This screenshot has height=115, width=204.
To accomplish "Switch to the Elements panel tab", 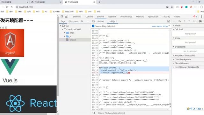I will 77,17.
